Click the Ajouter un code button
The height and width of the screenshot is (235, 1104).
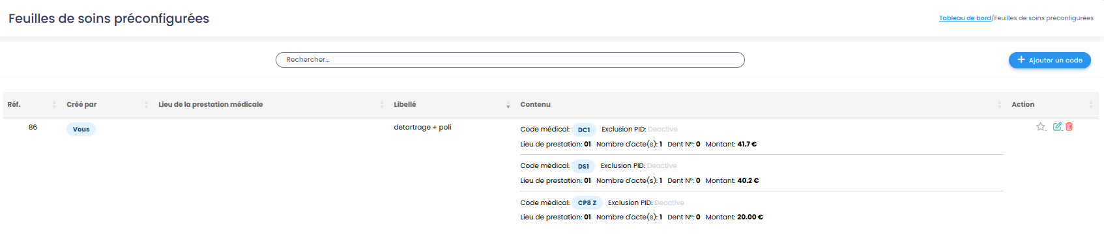pos(1049,60)
